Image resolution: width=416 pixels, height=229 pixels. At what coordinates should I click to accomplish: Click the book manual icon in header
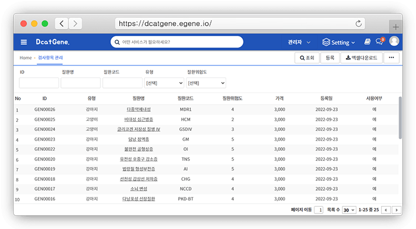[x=367, y=42]
